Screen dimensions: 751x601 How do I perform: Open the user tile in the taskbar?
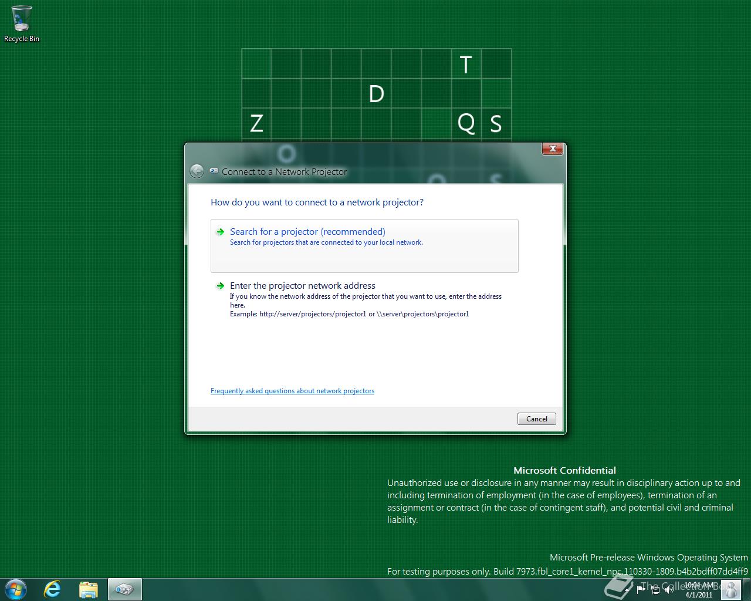731,589
